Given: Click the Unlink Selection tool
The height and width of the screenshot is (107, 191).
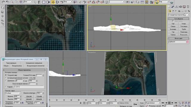Looking at the screenshot, I should pyautogui.click(x=17, y=2).
